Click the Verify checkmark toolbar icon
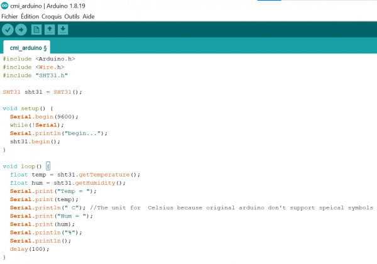 8,30
